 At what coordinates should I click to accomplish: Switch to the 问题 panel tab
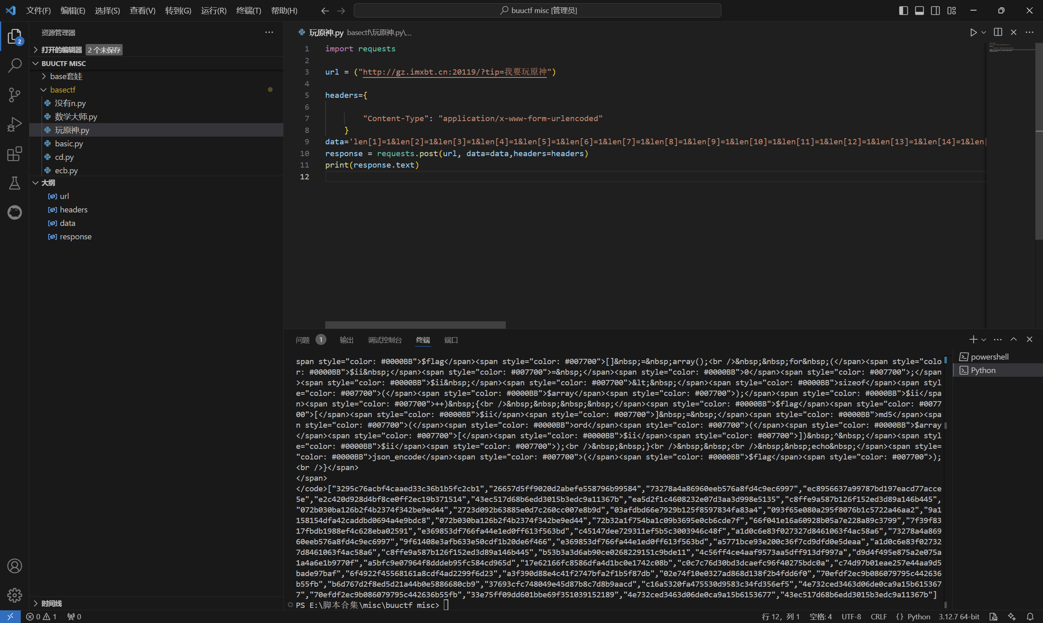pyautogui.click(x=302, y=340)
